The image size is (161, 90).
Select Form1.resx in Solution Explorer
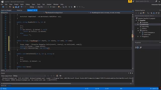(147, 34)
